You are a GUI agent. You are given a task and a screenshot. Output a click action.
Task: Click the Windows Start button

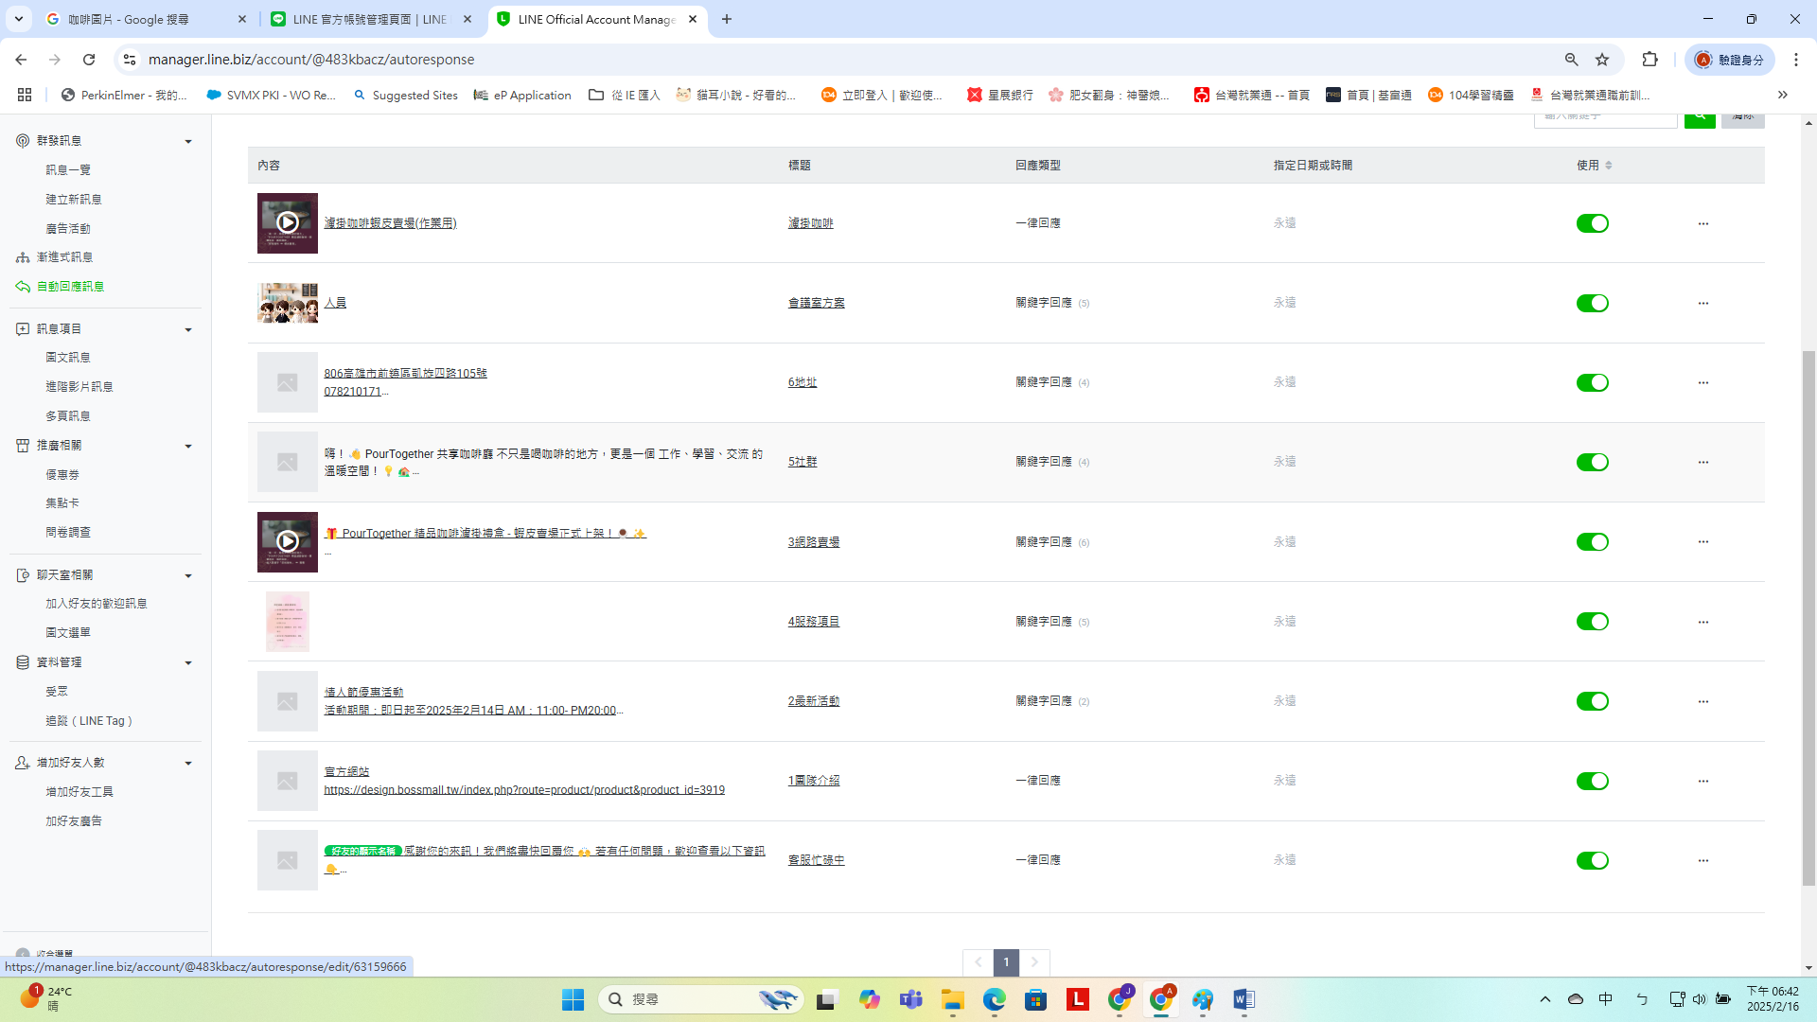(573, 999)
